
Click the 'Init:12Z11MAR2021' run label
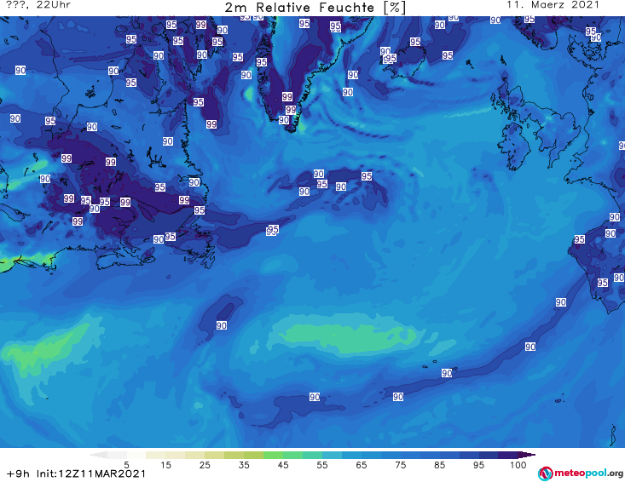coord(91,473)
